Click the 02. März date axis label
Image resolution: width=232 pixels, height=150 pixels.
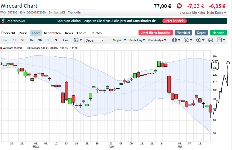tap(36, 145)
